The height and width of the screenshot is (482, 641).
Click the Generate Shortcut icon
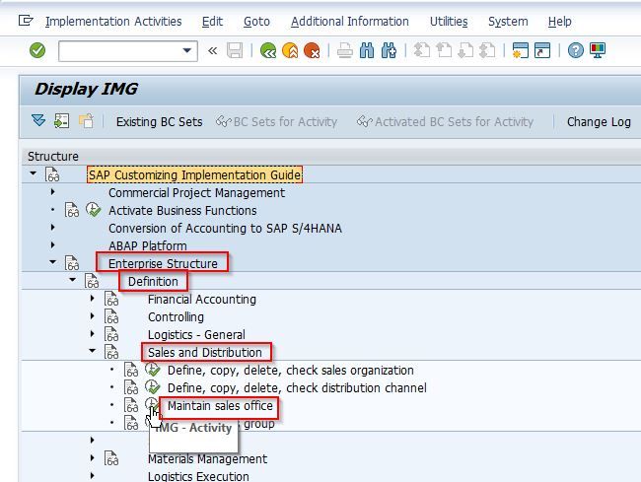click(542, 50)
